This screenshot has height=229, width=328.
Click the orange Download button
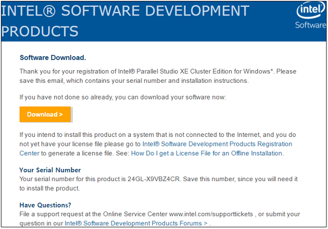coord(45,115)
